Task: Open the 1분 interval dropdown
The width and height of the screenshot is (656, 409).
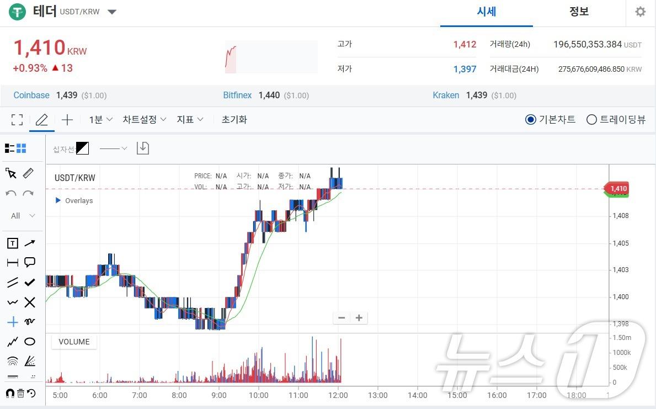Action: (101, 120)
